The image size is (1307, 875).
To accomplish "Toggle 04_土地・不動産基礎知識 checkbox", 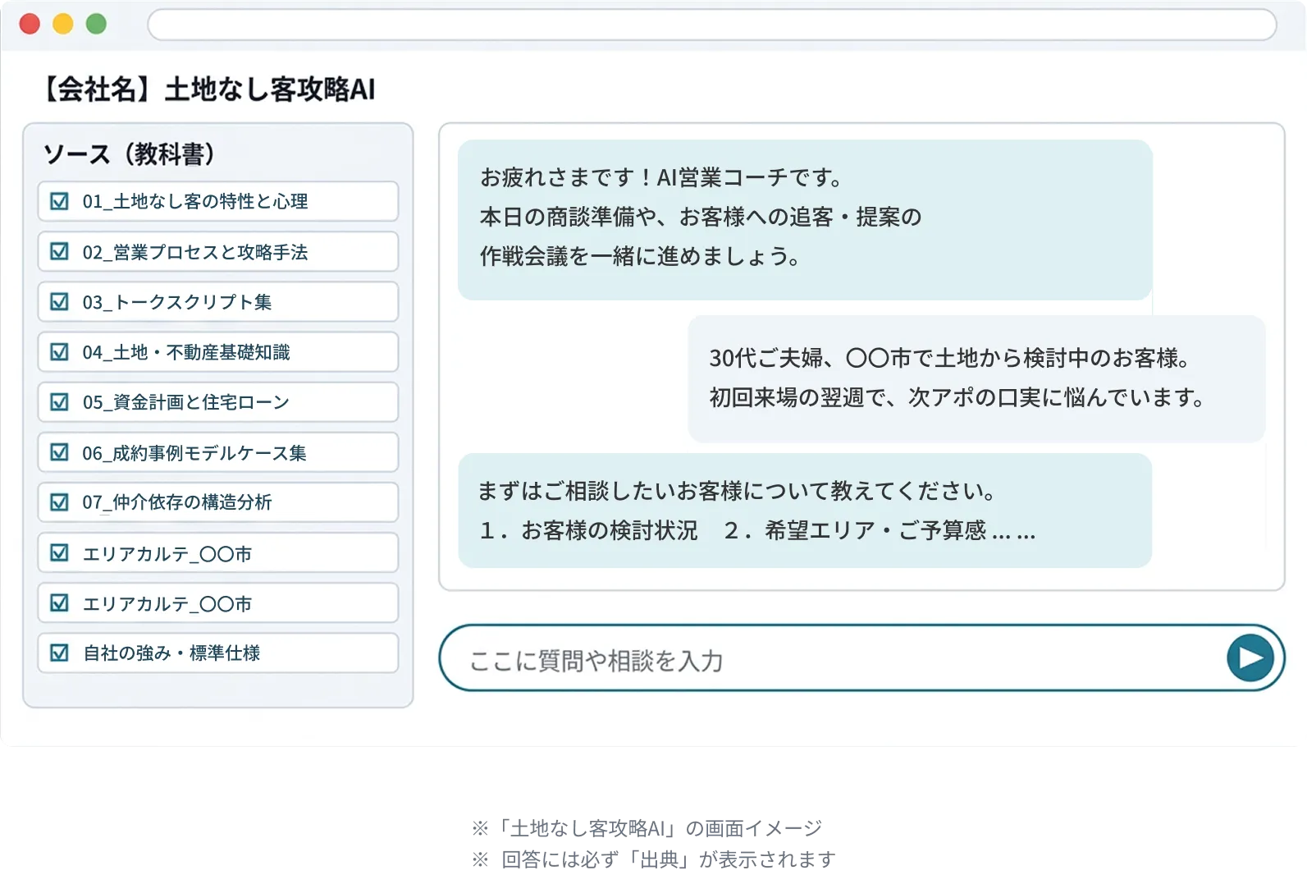I will point(60,352).
